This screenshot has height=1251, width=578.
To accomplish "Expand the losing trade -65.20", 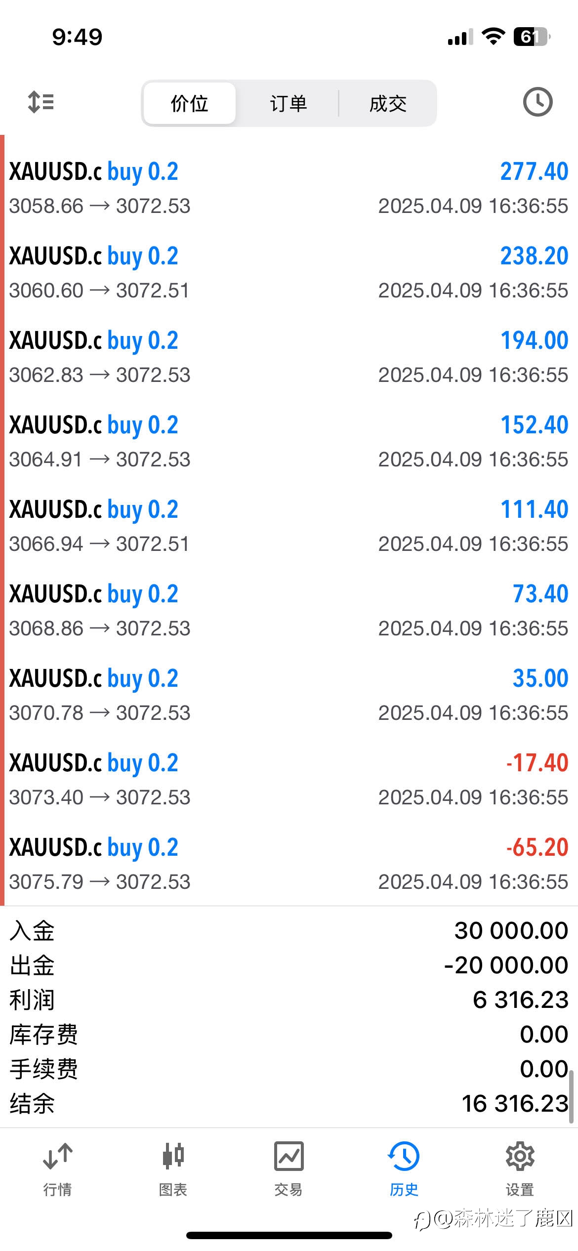I will pyautogui.click(x=289, y=864).
